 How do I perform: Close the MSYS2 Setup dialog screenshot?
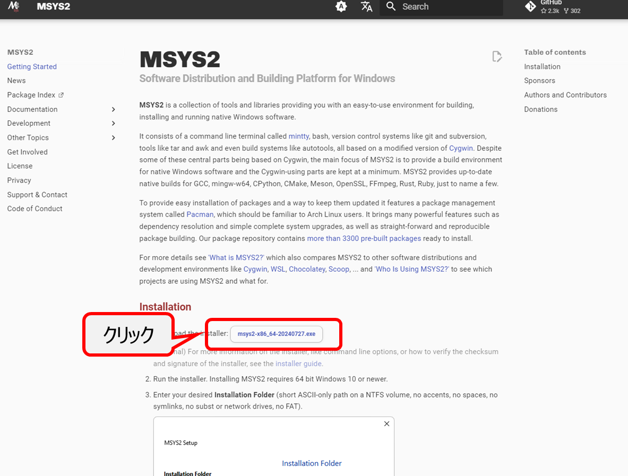click(386, 423)
